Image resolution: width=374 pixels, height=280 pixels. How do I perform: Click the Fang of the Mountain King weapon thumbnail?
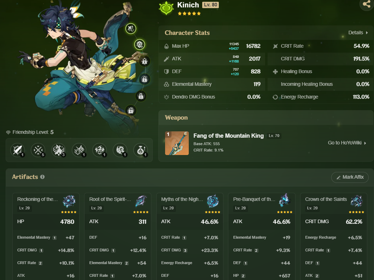point(177,143)
